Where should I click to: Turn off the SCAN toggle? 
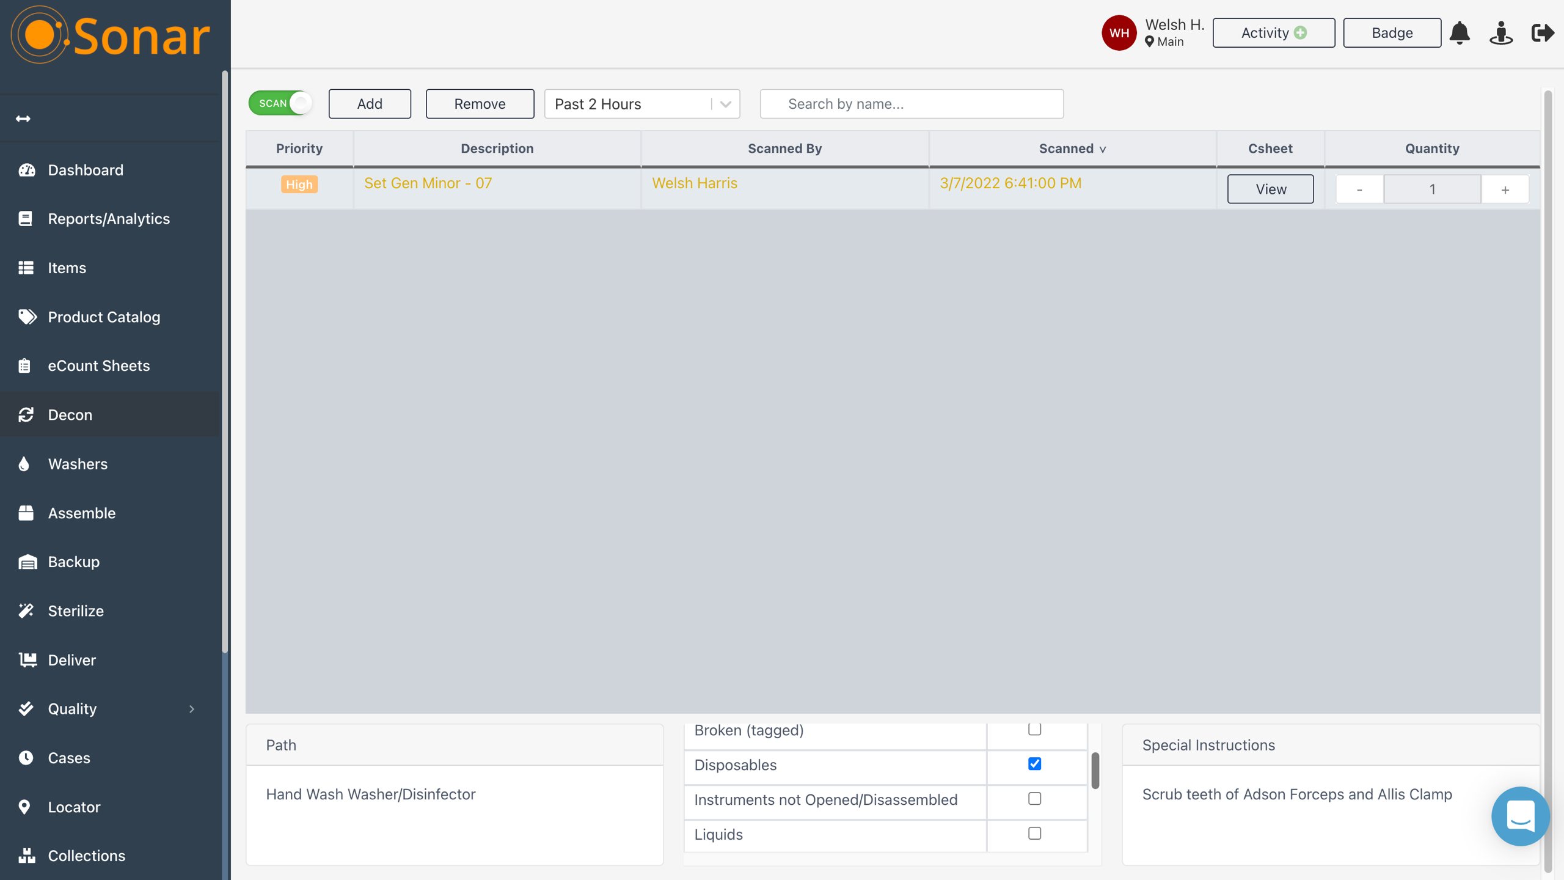pyautogui.click(x=280, y=103)
